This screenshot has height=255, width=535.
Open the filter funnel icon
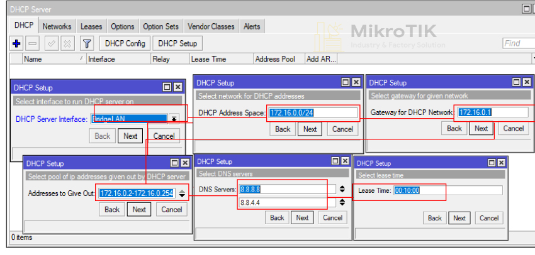[x=87, y=43]
